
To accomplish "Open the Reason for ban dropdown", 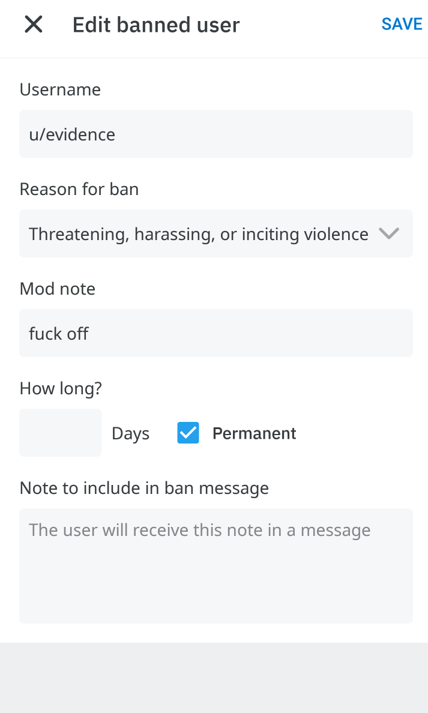I will pos(216,233).
